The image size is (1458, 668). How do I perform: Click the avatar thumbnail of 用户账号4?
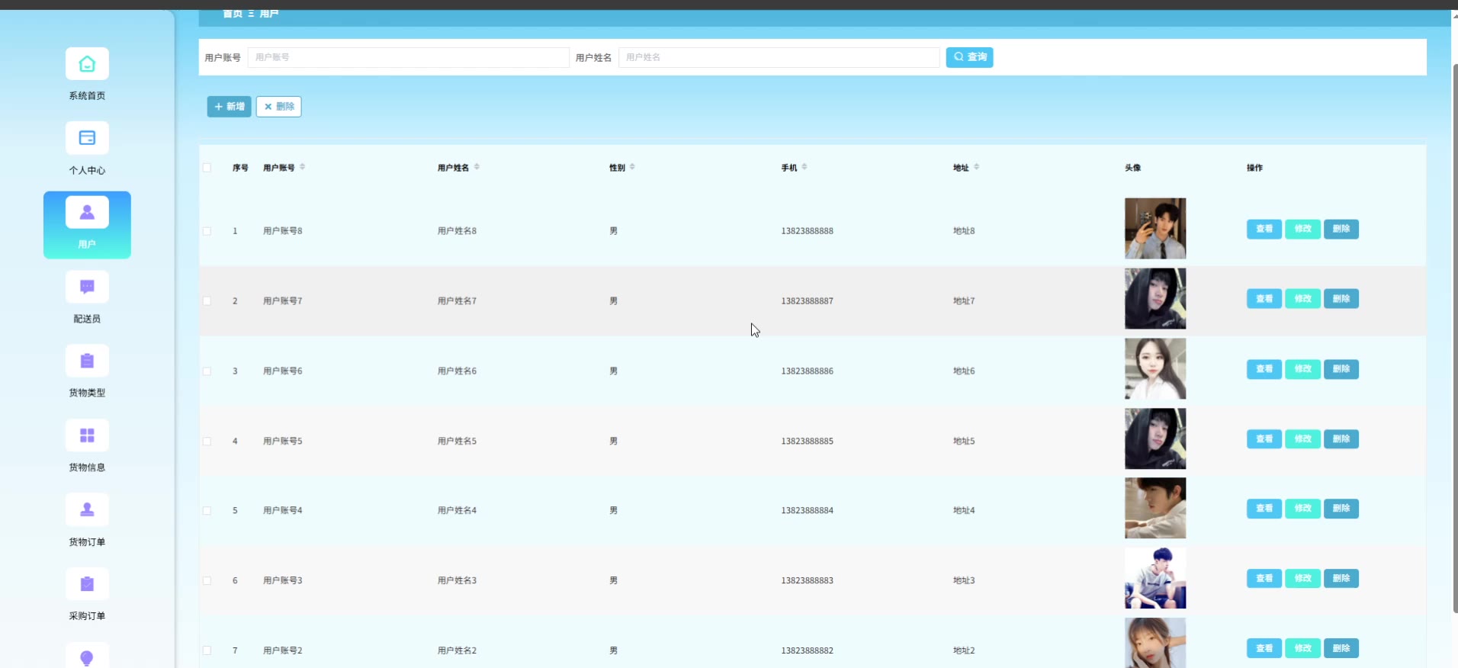point(1155,508)
